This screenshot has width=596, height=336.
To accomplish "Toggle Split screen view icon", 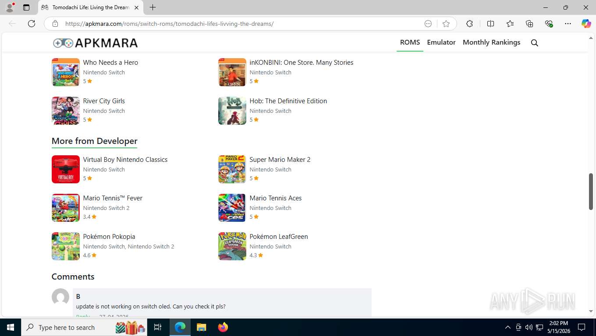I will pos(490,24).
